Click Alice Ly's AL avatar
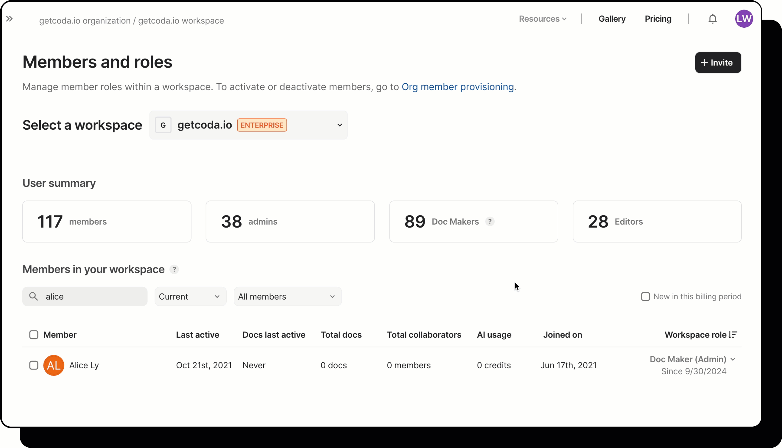The image size is (782, 448). [x=54, y=366]
